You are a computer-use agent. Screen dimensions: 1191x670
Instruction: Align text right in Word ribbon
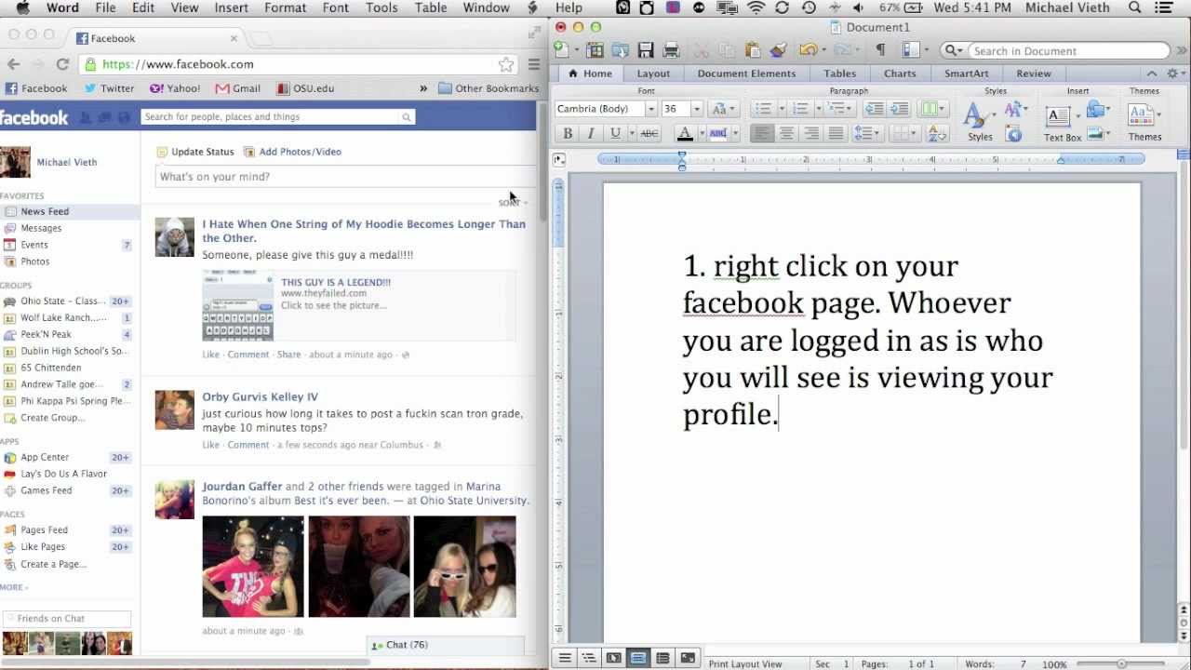(811, 133)
